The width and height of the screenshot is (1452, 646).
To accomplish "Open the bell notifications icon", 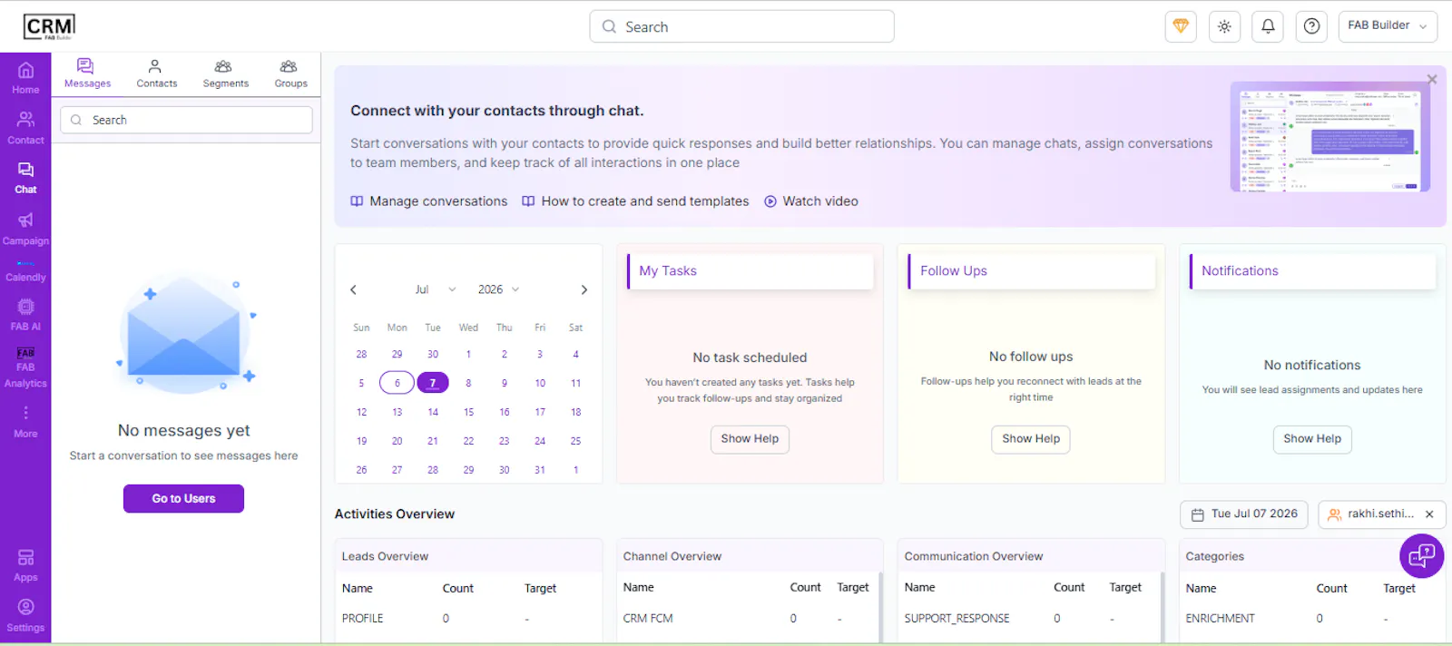I will coord(1268,26).
